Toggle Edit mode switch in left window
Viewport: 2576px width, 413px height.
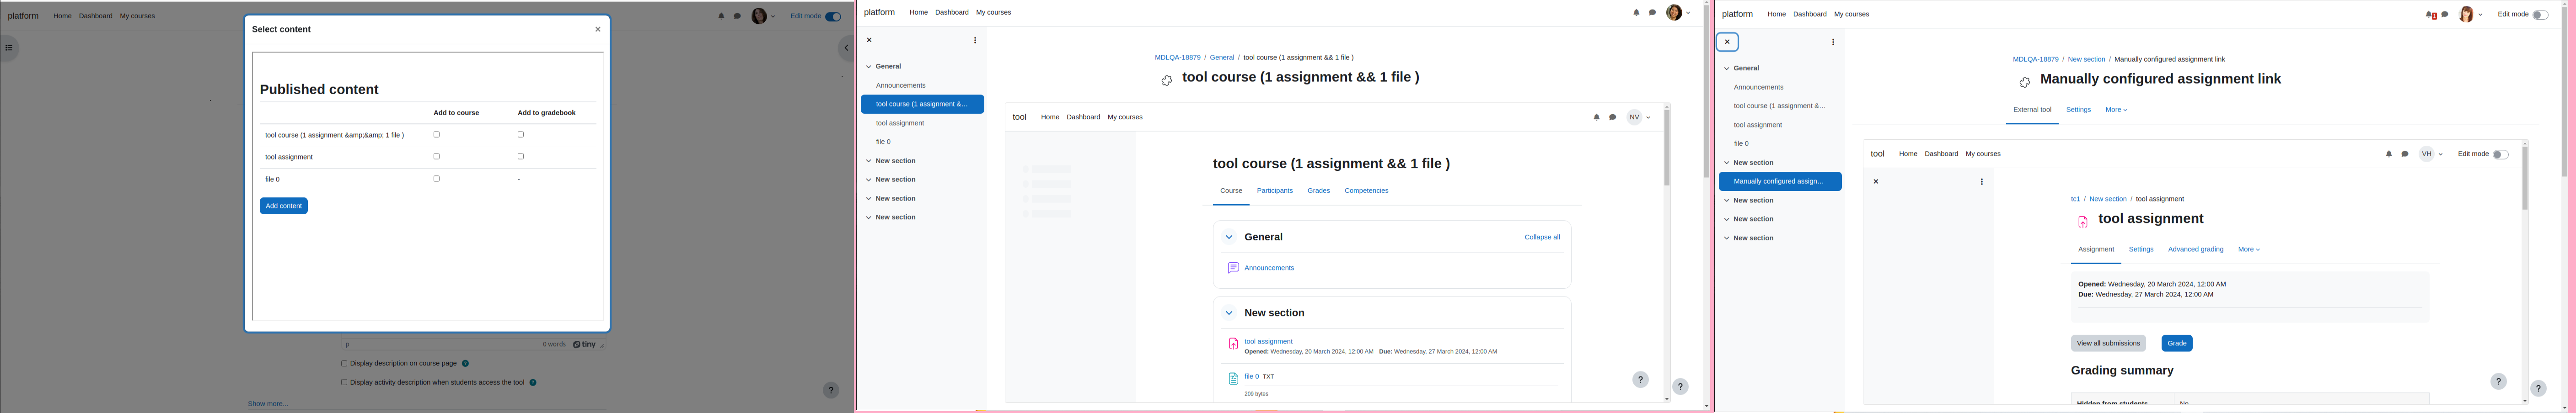point(833,16)
